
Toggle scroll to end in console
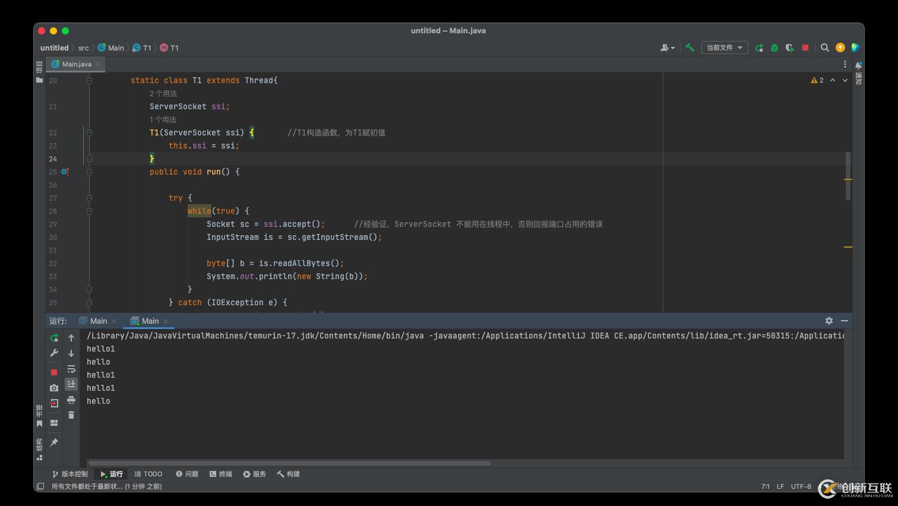pyautogui.click(x=71, y=384)
